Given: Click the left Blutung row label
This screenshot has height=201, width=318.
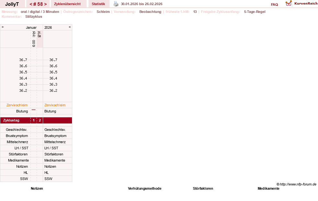Looking at the screenshot, I should point(22,111).
